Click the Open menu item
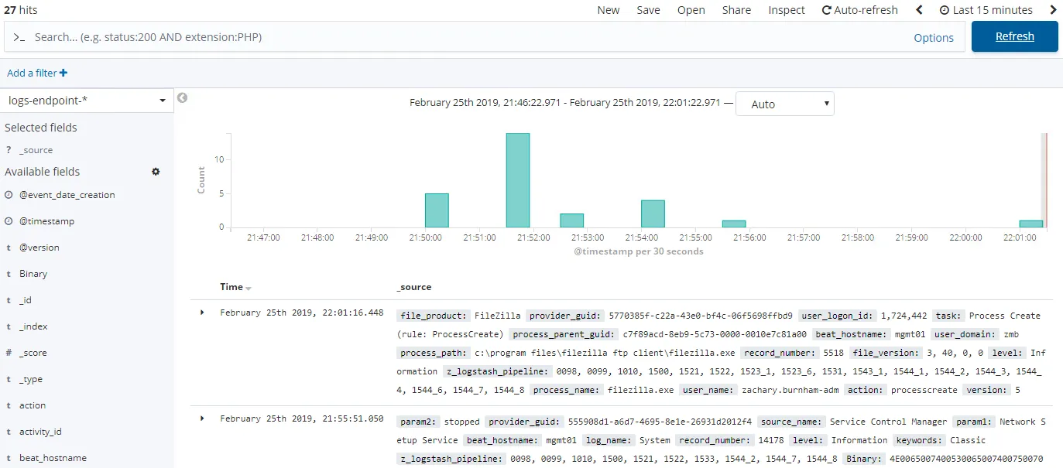Screen dimensions: 1063x468 pos(691,10)
